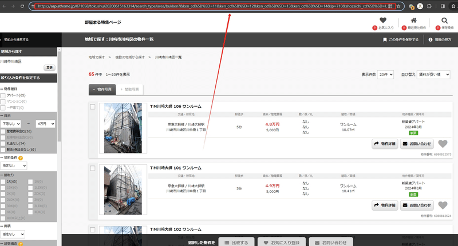The width and height of the screenshot is (458, 246).
Task: Open 最近見た物件 house icon
Action: click(413, 20)
